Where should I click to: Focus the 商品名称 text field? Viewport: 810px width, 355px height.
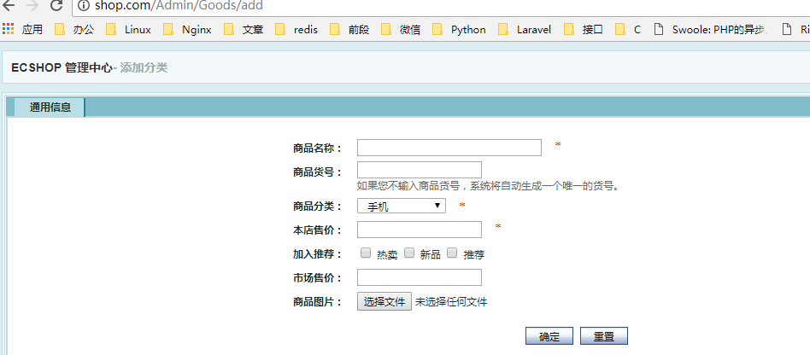(449, 148)
